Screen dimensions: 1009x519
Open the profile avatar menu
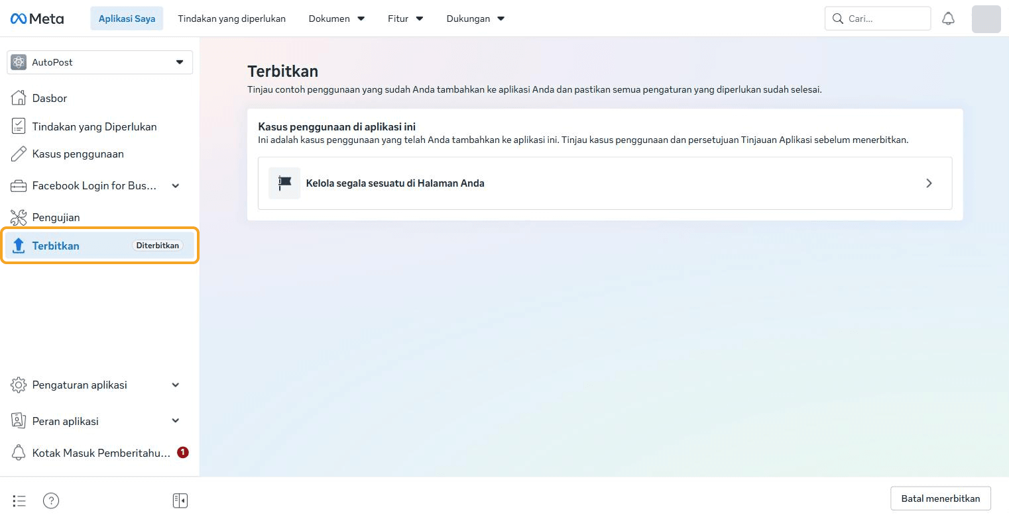pyautogui.click(x=986, y=19)
